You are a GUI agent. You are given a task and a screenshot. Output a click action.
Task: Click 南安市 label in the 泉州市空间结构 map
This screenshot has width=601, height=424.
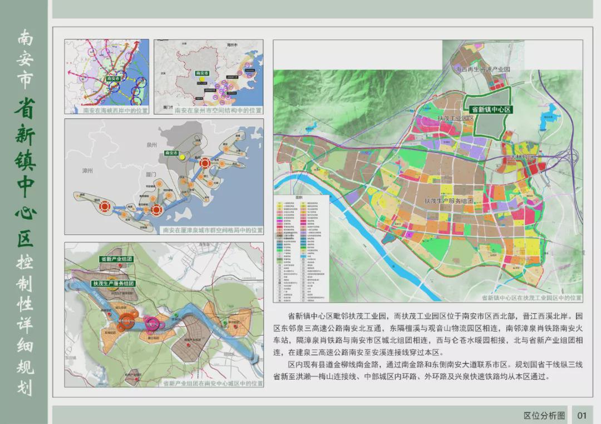[x=201, y=73]
